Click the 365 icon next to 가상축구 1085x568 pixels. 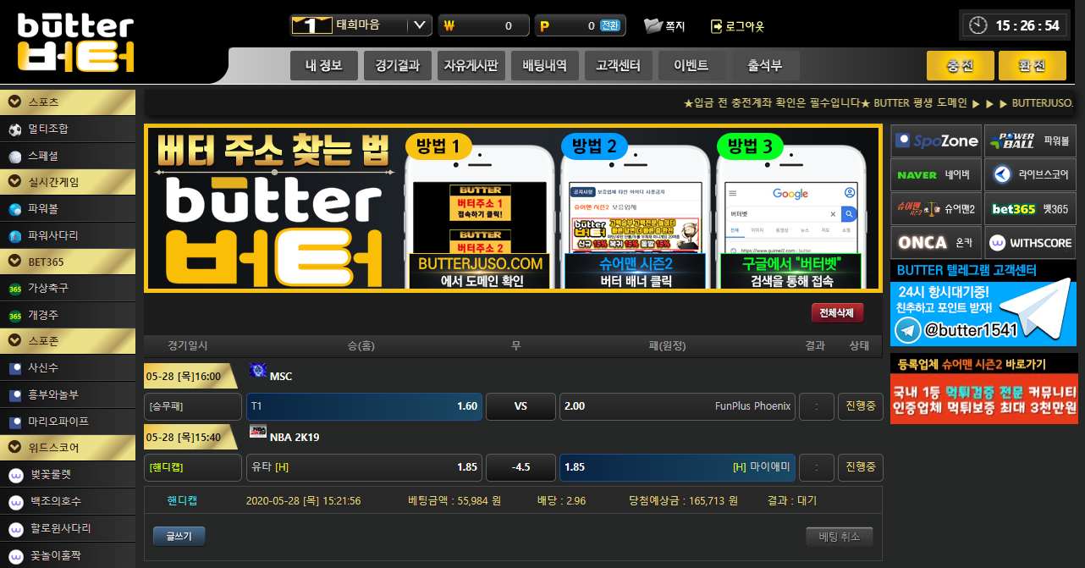[14, 289]
